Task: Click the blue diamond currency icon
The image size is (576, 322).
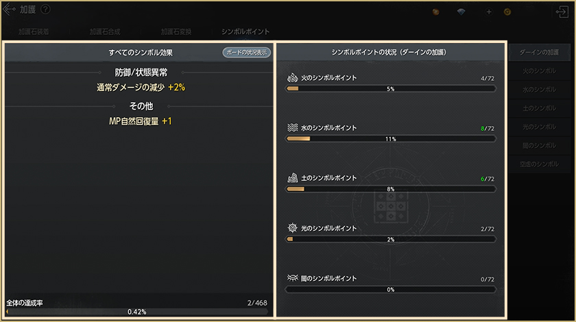Action: click(461, 12)
